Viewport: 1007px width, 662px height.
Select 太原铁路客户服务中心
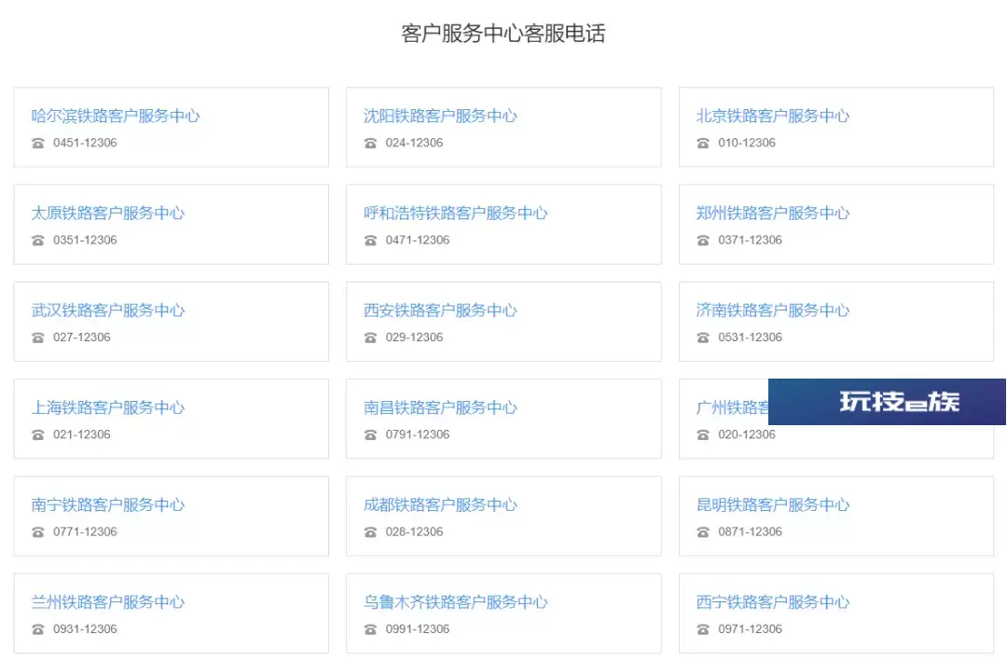pyautogui.click(x=108, y=213)
